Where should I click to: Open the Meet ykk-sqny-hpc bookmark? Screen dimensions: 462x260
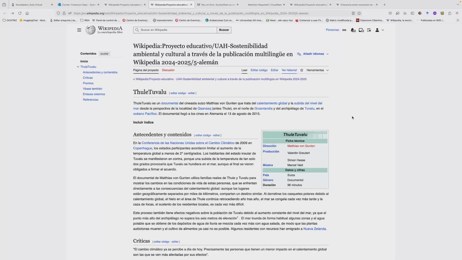[x=280, y=20]
